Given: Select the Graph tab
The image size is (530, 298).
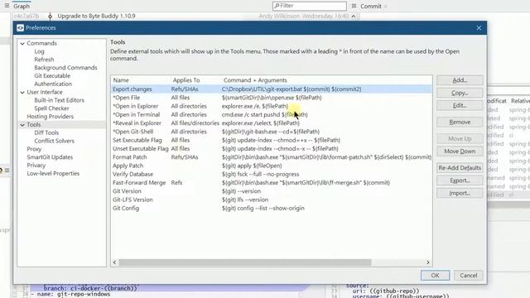Looking at the screenshot, I should (22, 6).
